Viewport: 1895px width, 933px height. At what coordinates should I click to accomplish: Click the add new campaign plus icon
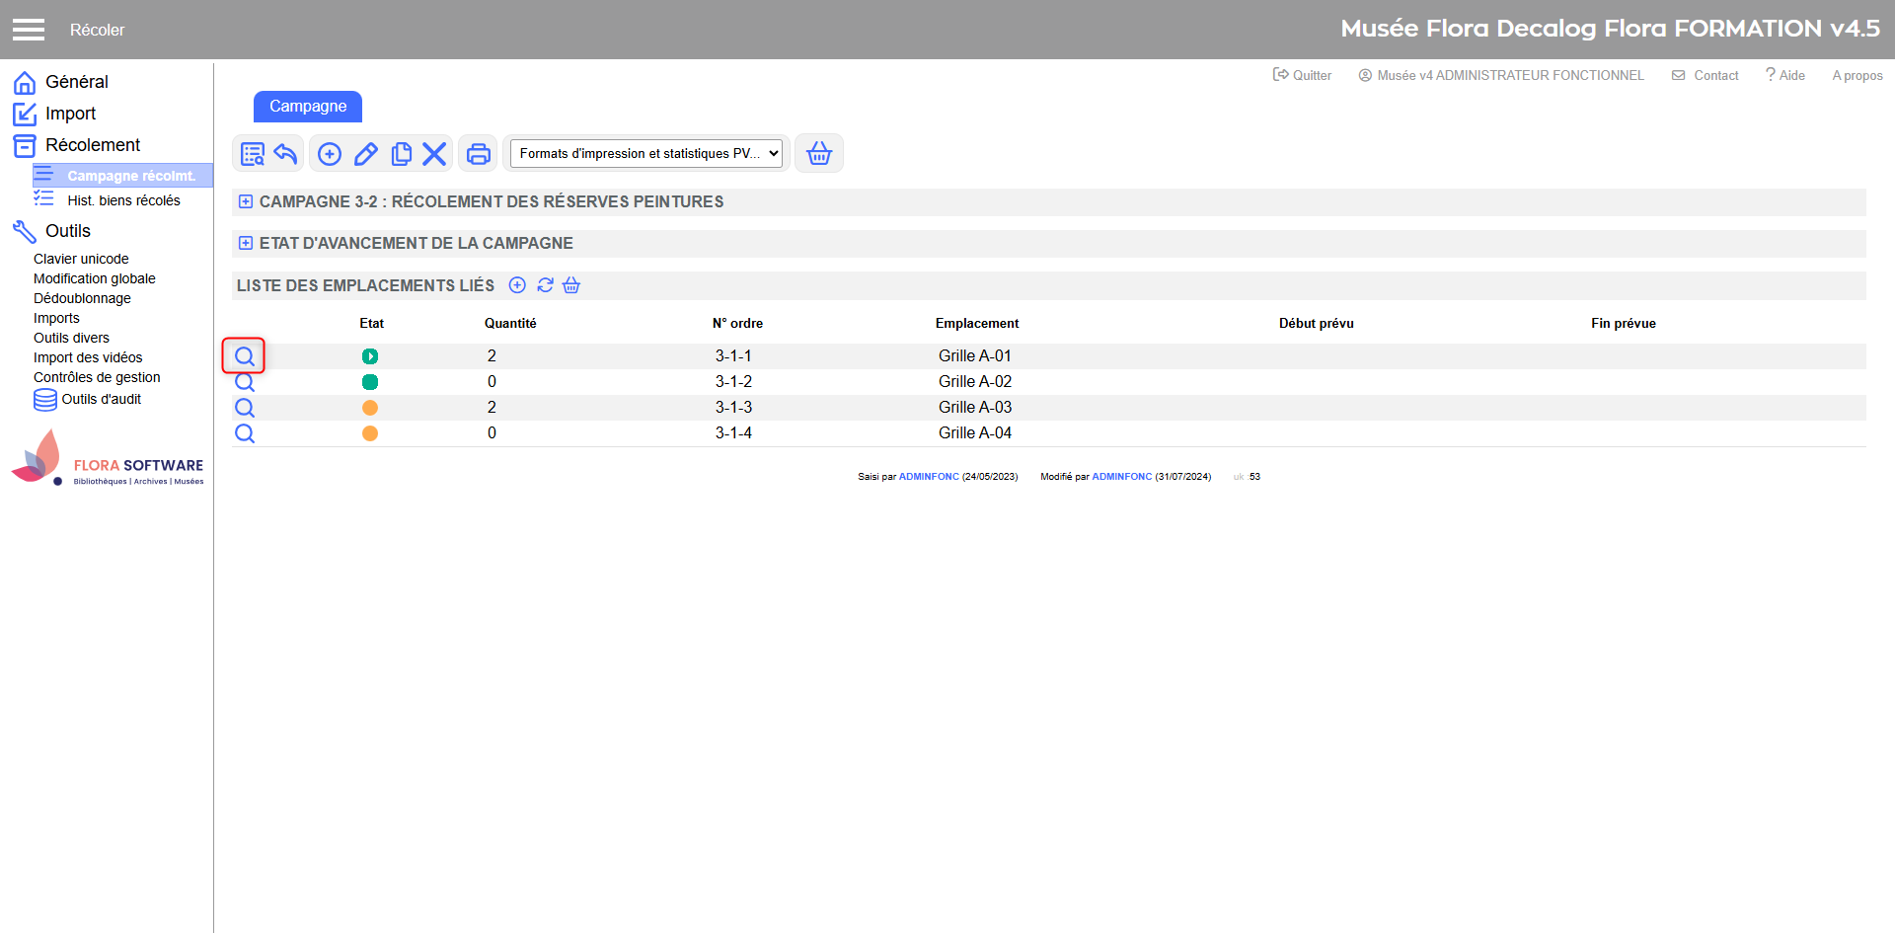[x=330, y=154]
